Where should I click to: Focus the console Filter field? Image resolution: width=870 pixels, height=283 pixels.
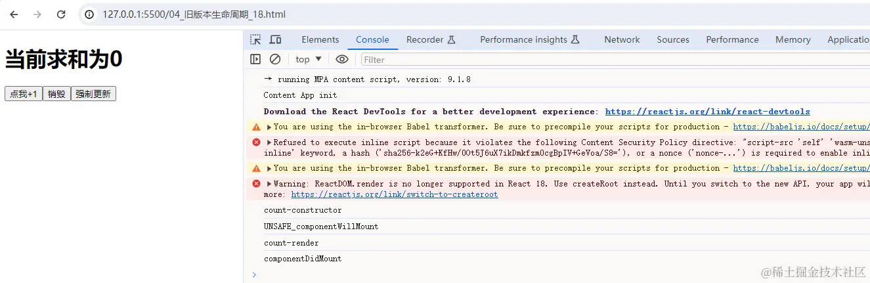pyautogui.click(x=615, y=60)
